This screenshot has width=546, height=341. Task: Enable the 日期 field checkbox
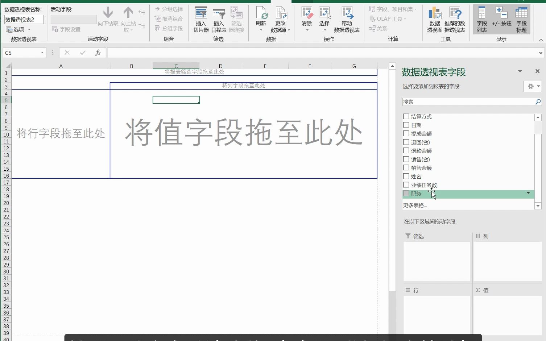(406, 125)
